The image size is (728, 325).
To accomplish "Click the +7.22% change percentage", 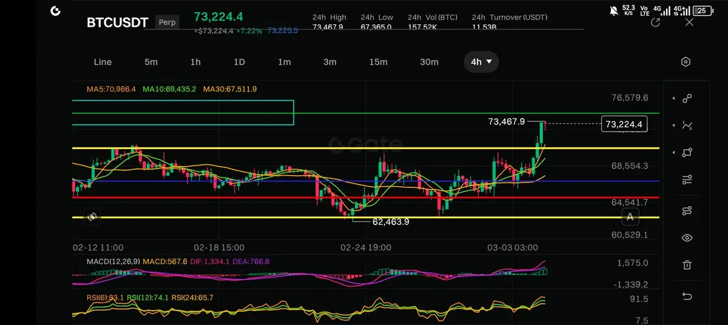I will pyautogui.click(x=249, y=30).
